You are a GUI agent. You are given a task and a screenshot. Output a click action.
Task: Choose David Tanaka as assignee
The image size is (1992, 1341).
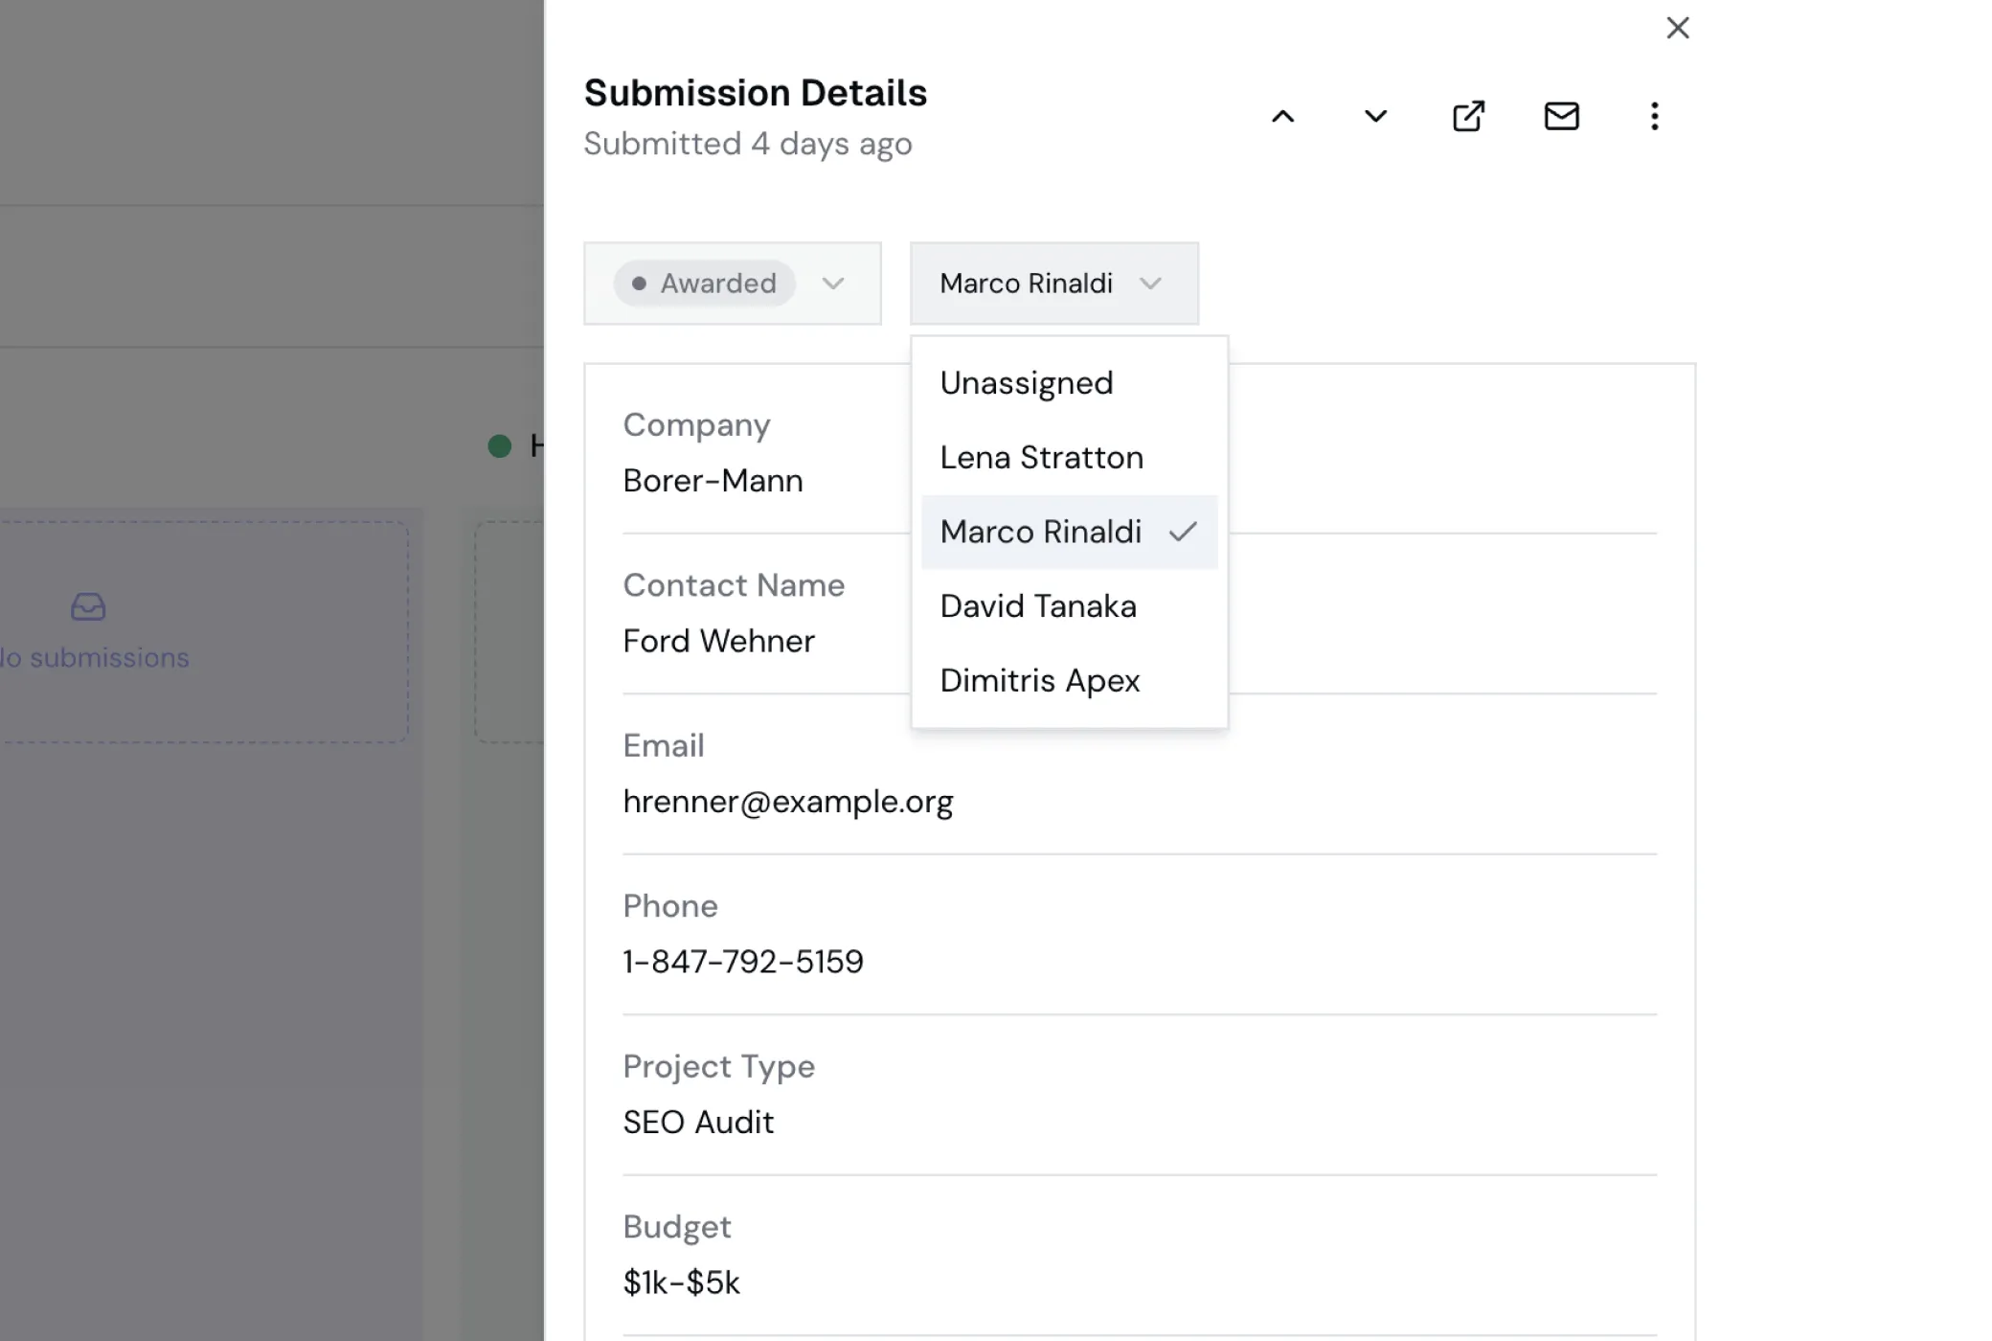pyautogui.click(x=1038, y=605)
